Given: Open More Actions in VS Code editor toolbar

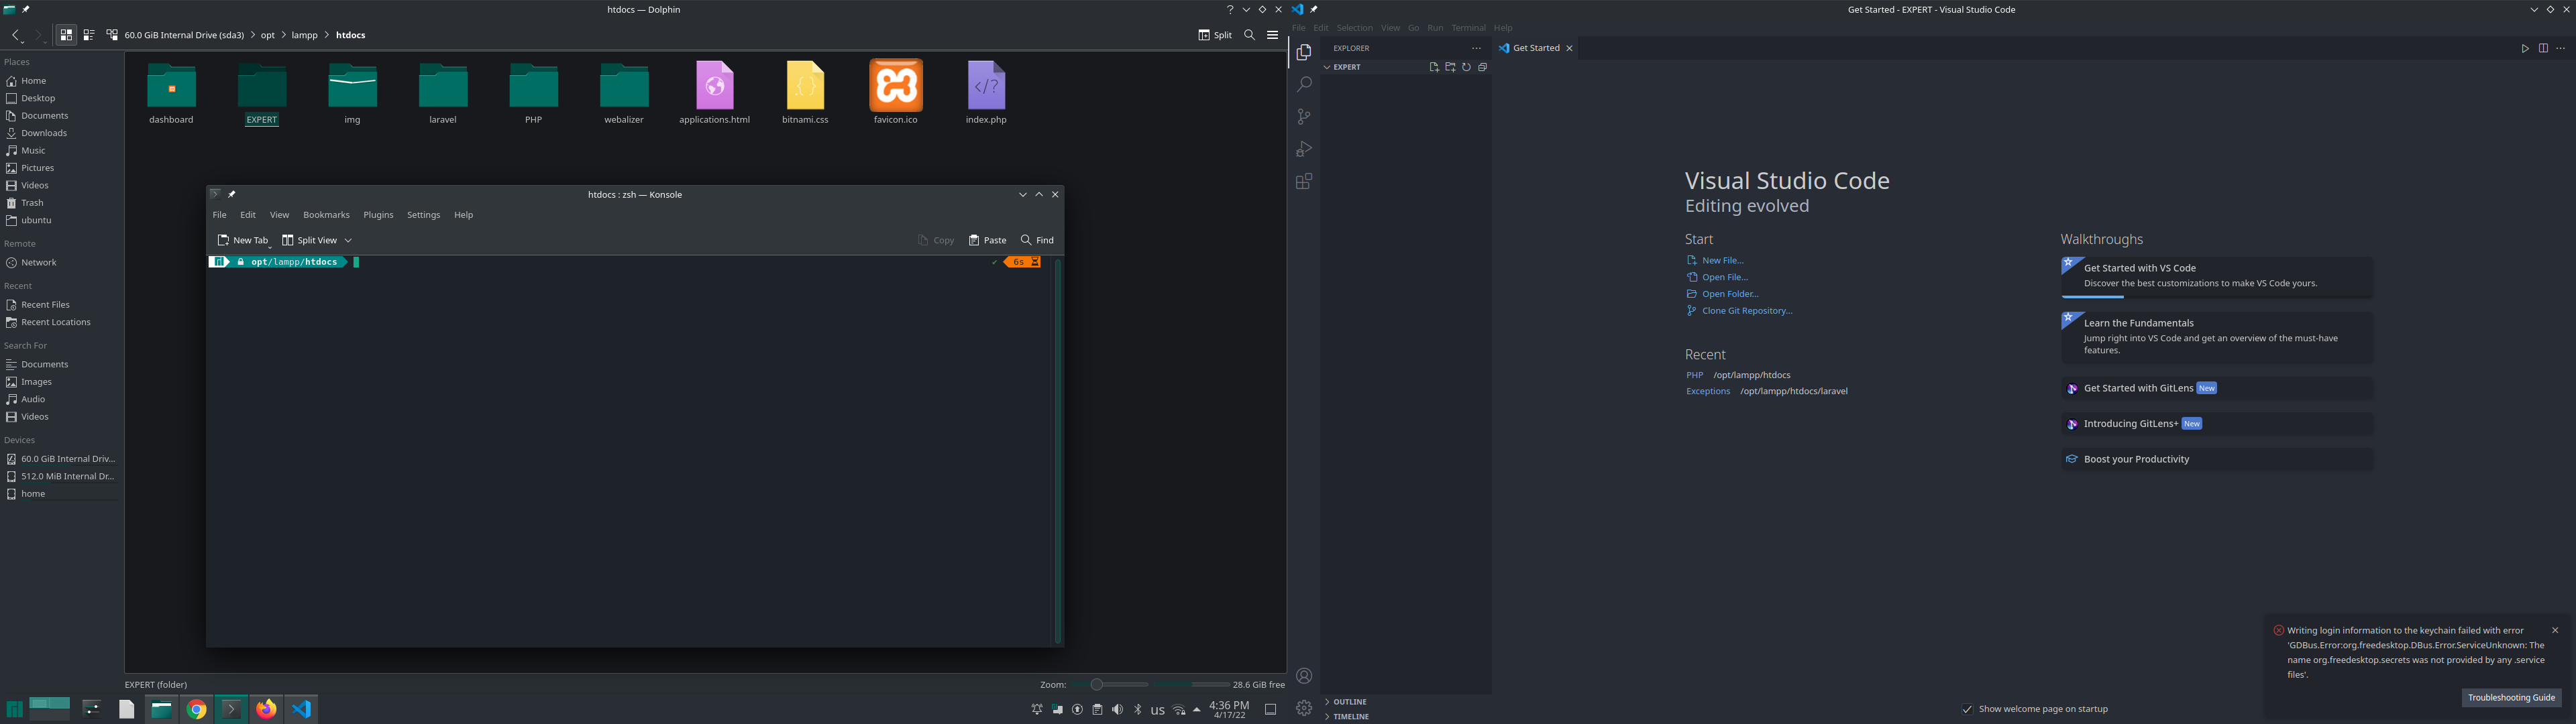Looking at the screenshot, I should [2561, 48].
